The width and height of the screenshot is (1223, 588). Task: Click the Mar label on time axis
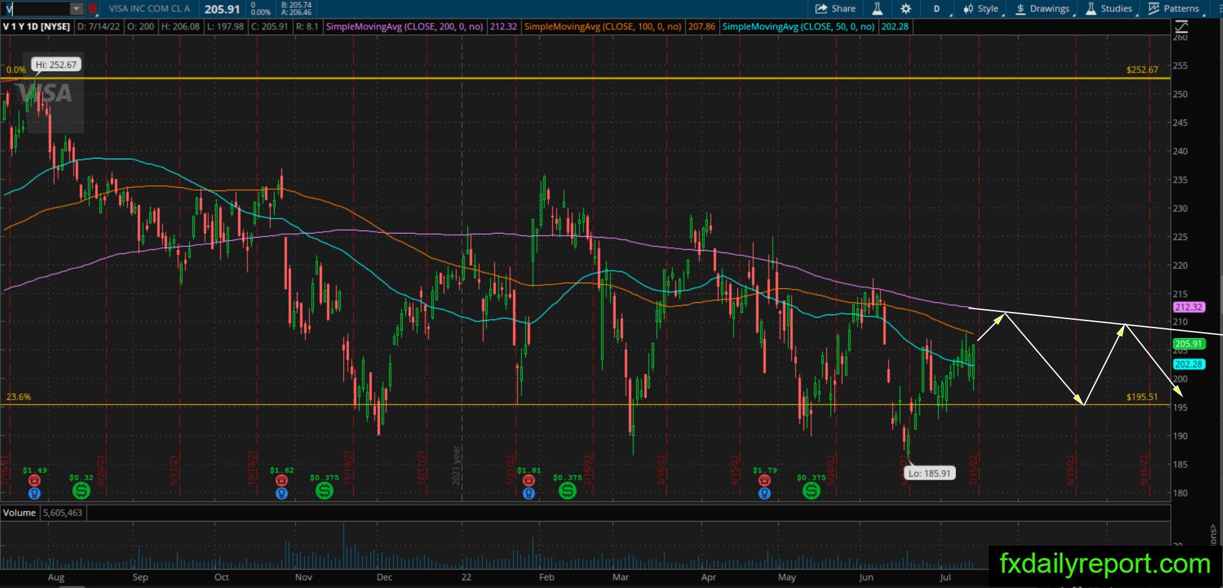[x=621, y=577]
